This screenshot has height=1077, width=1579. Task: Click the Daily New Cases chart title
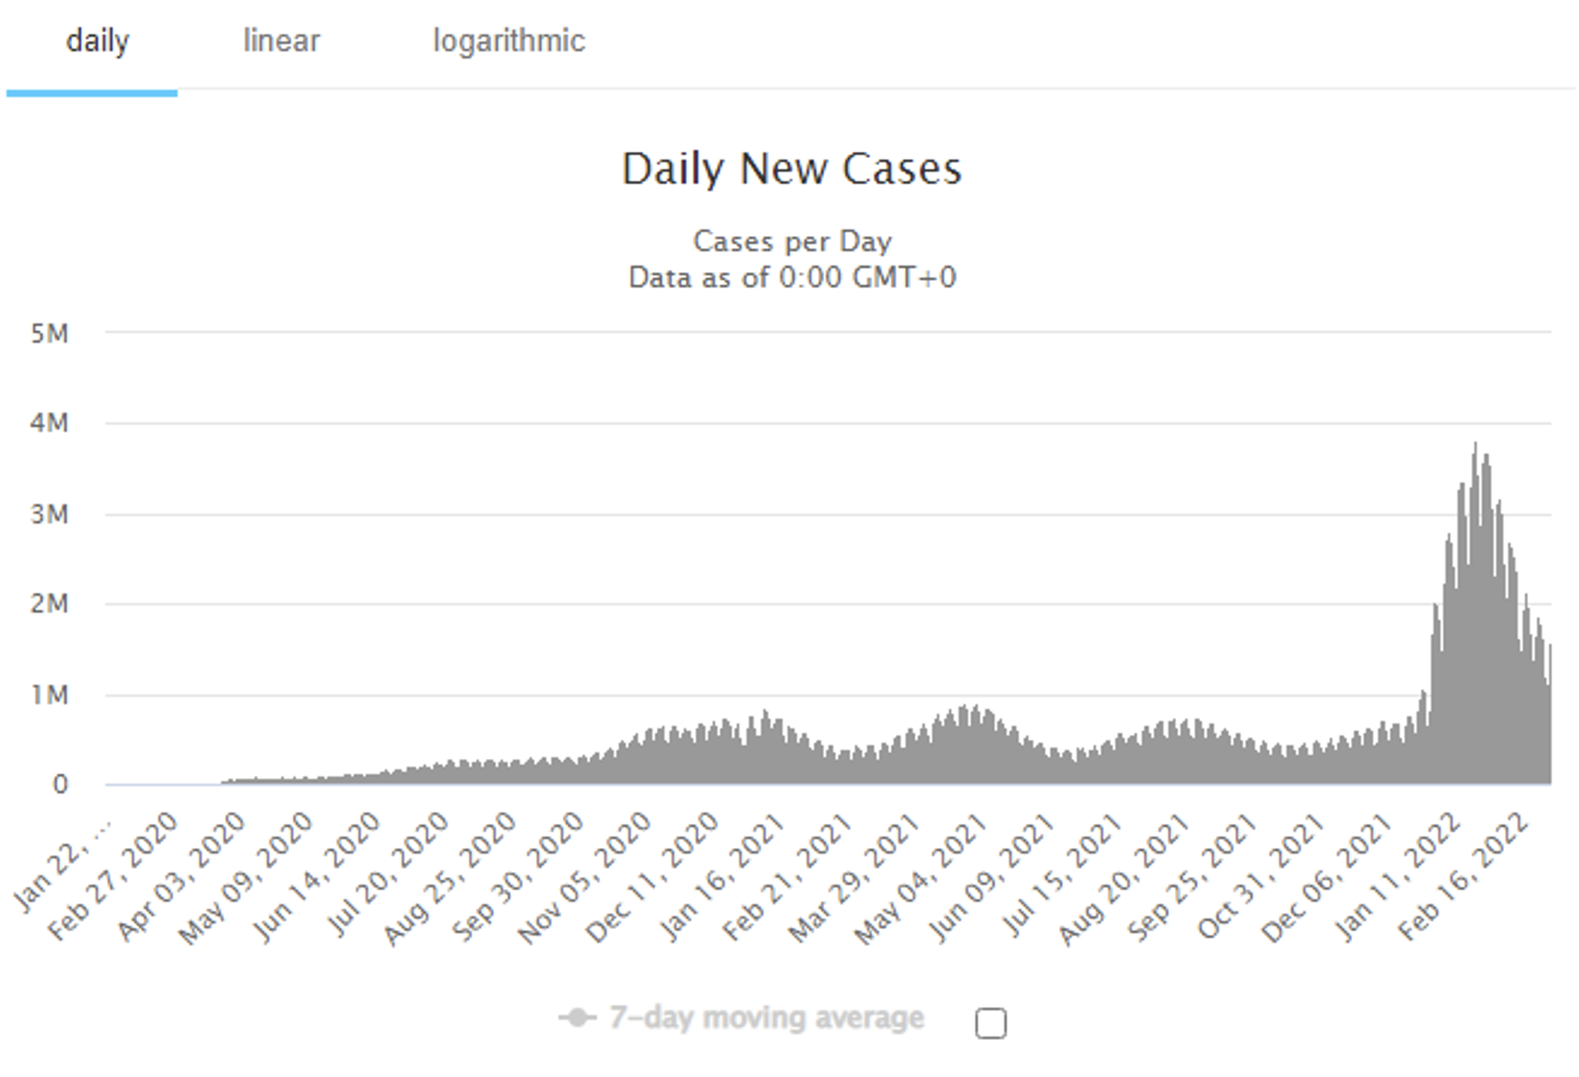pyautogui.click(x=791, y=169)
